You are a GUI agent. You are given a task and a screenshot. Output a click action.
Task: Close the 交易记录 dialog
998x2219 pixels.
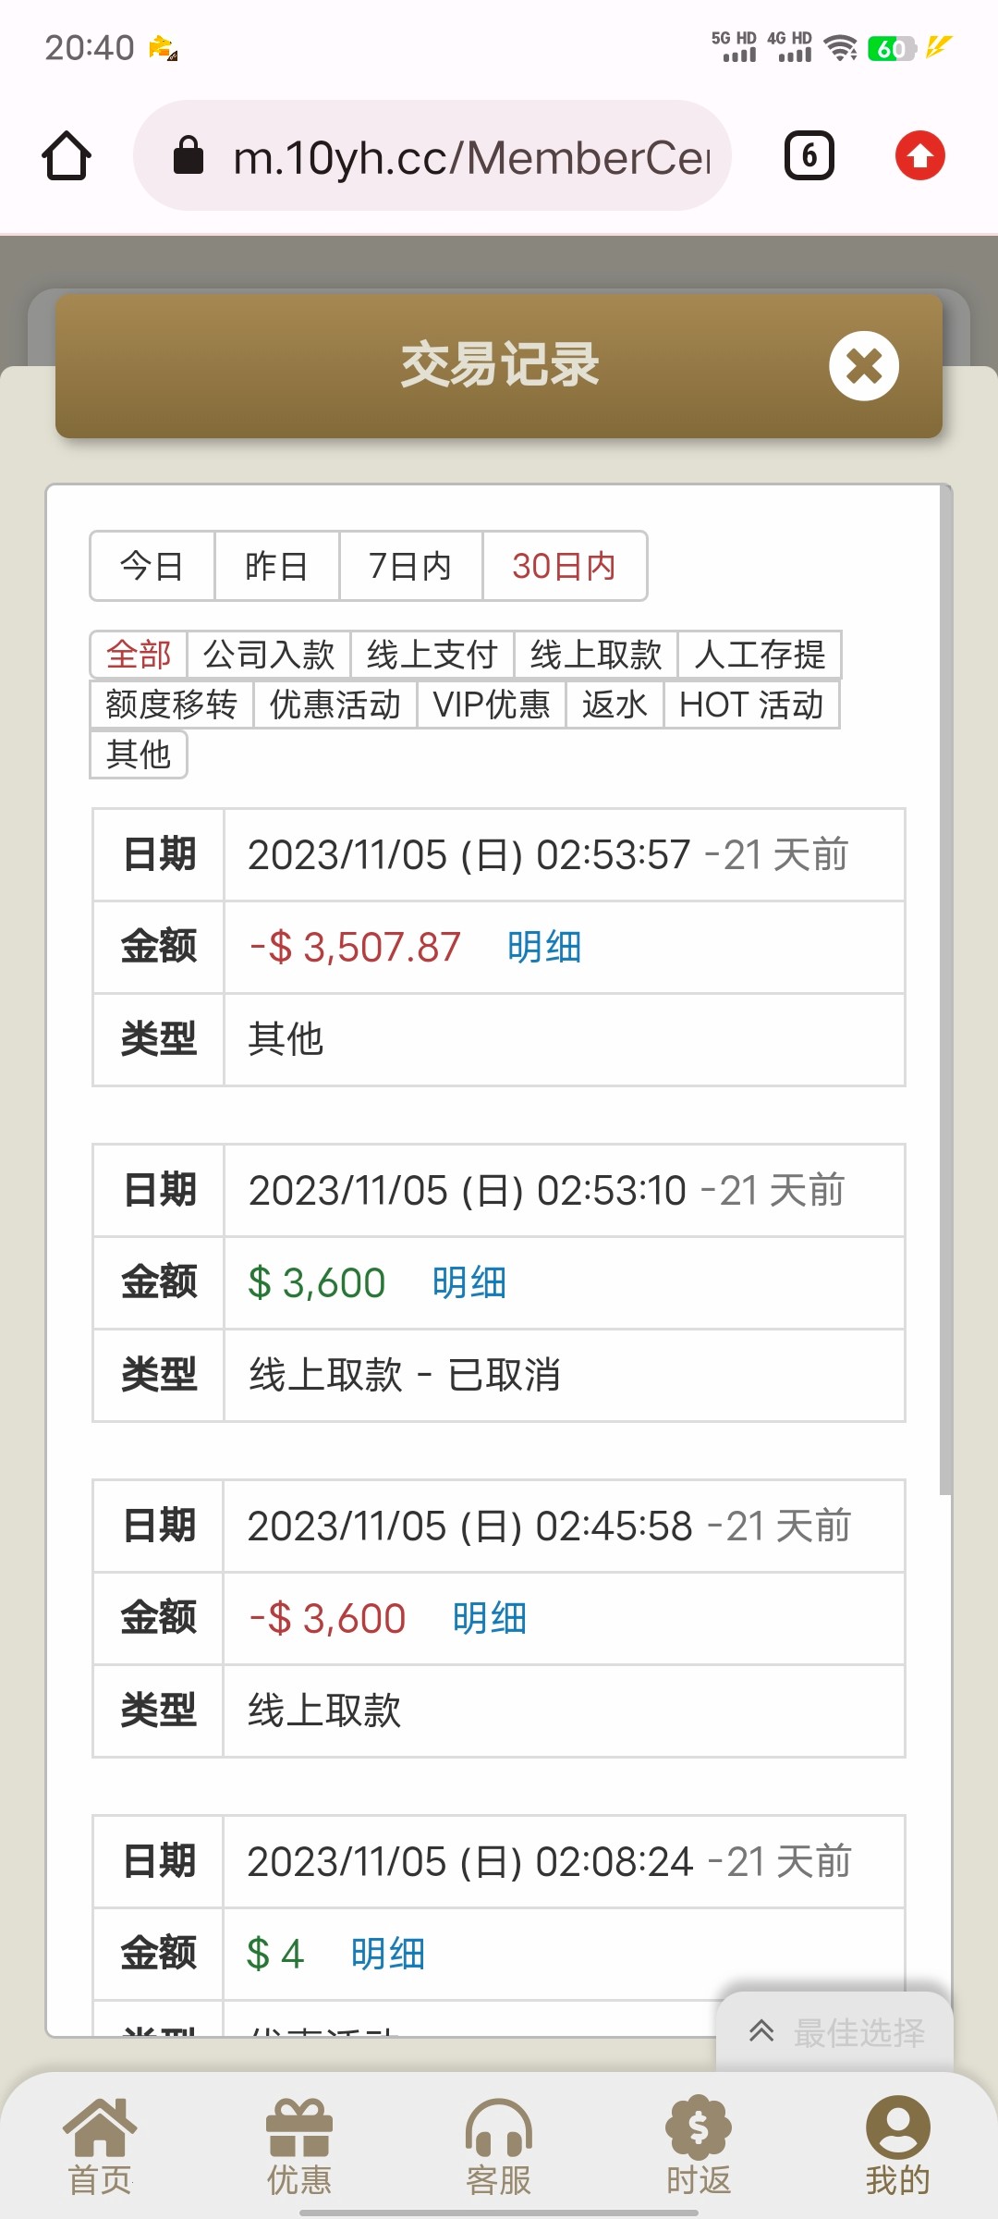863,366
